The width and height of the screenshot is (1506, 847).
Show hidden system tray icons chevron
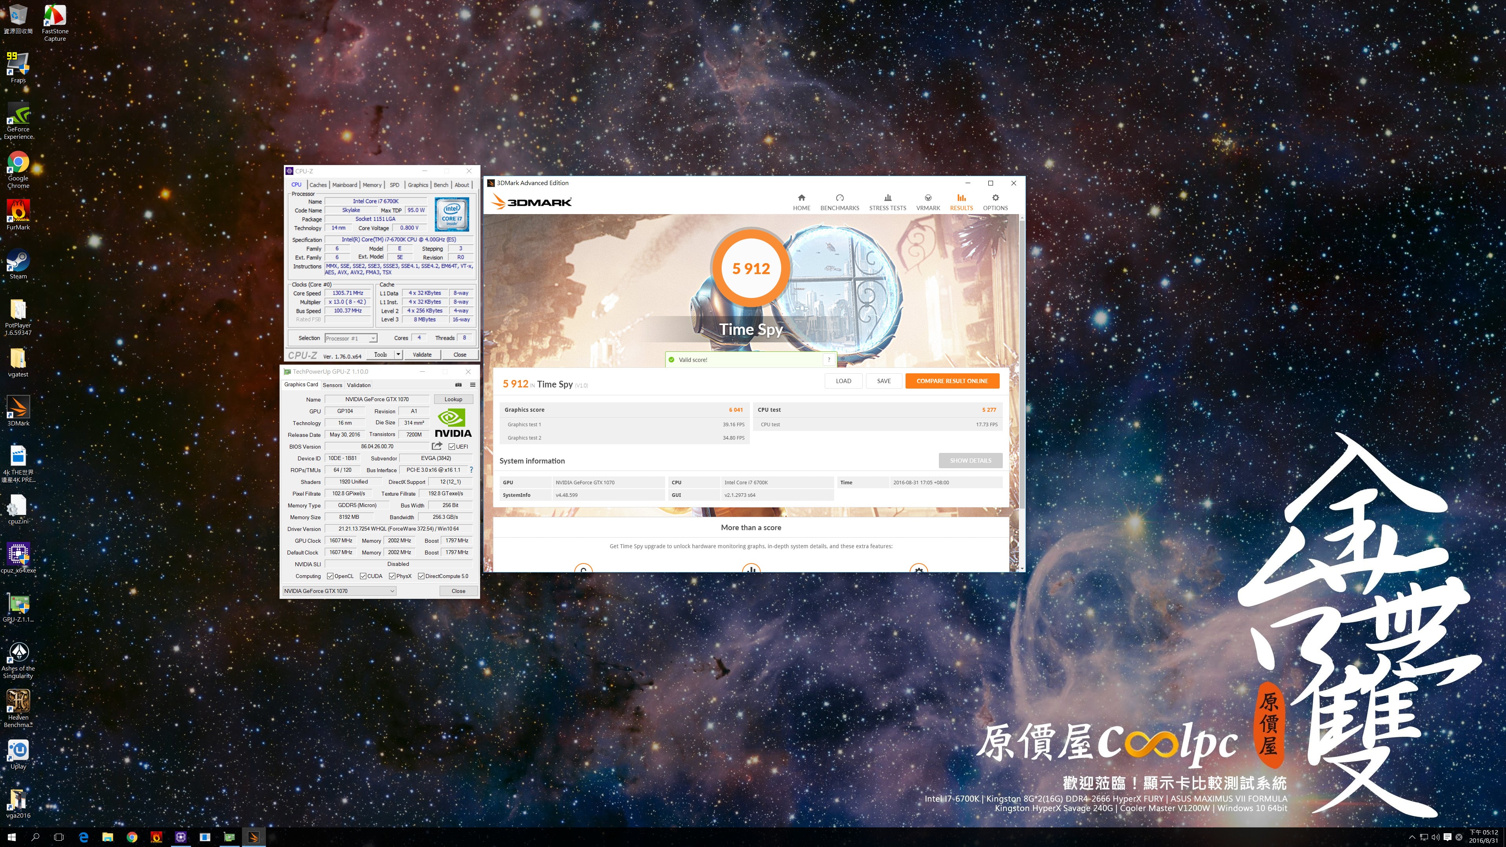(x=1412, y=837)
